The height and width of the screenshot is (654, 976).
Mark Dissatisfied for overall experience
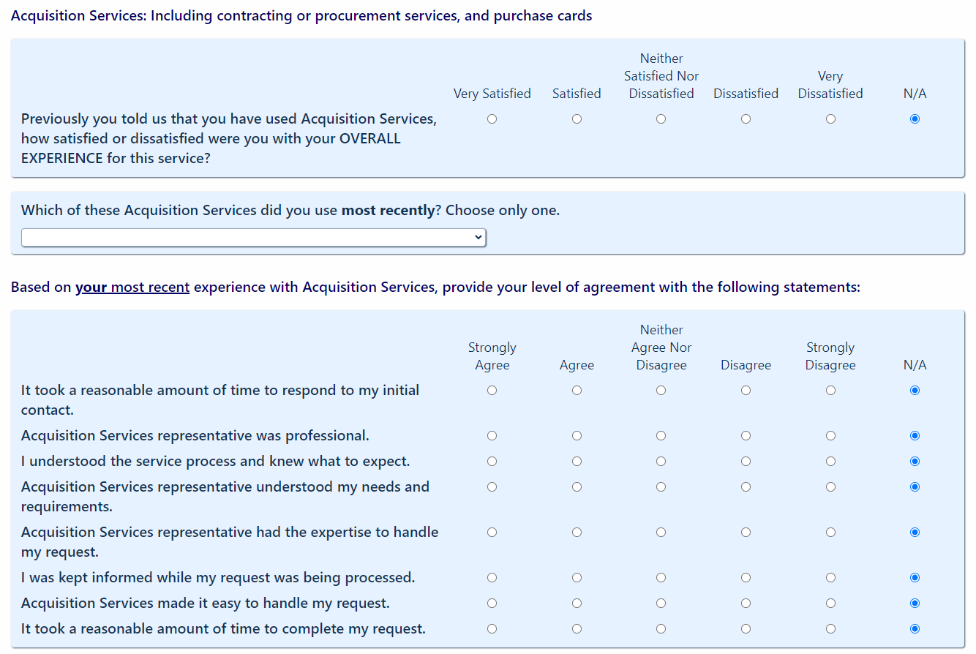click(746, 119)
